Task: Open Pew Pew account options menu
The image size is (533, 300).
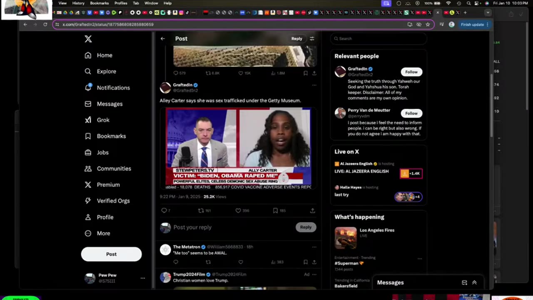Action: [142, 278]
